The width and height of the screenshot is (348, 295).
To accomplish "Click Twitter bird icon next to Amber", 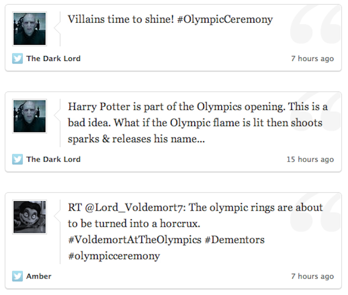I will click(x=18, y=276).
